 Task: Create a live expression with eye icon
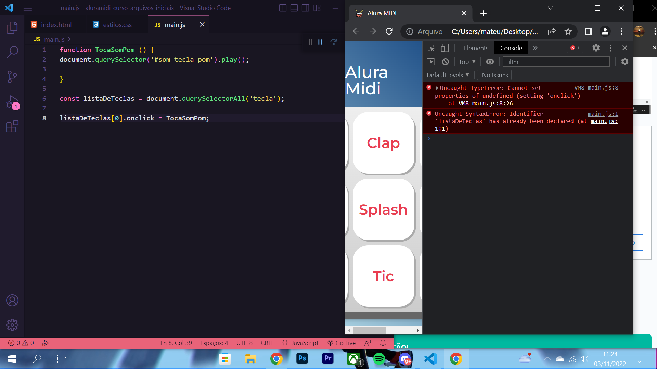490,62
